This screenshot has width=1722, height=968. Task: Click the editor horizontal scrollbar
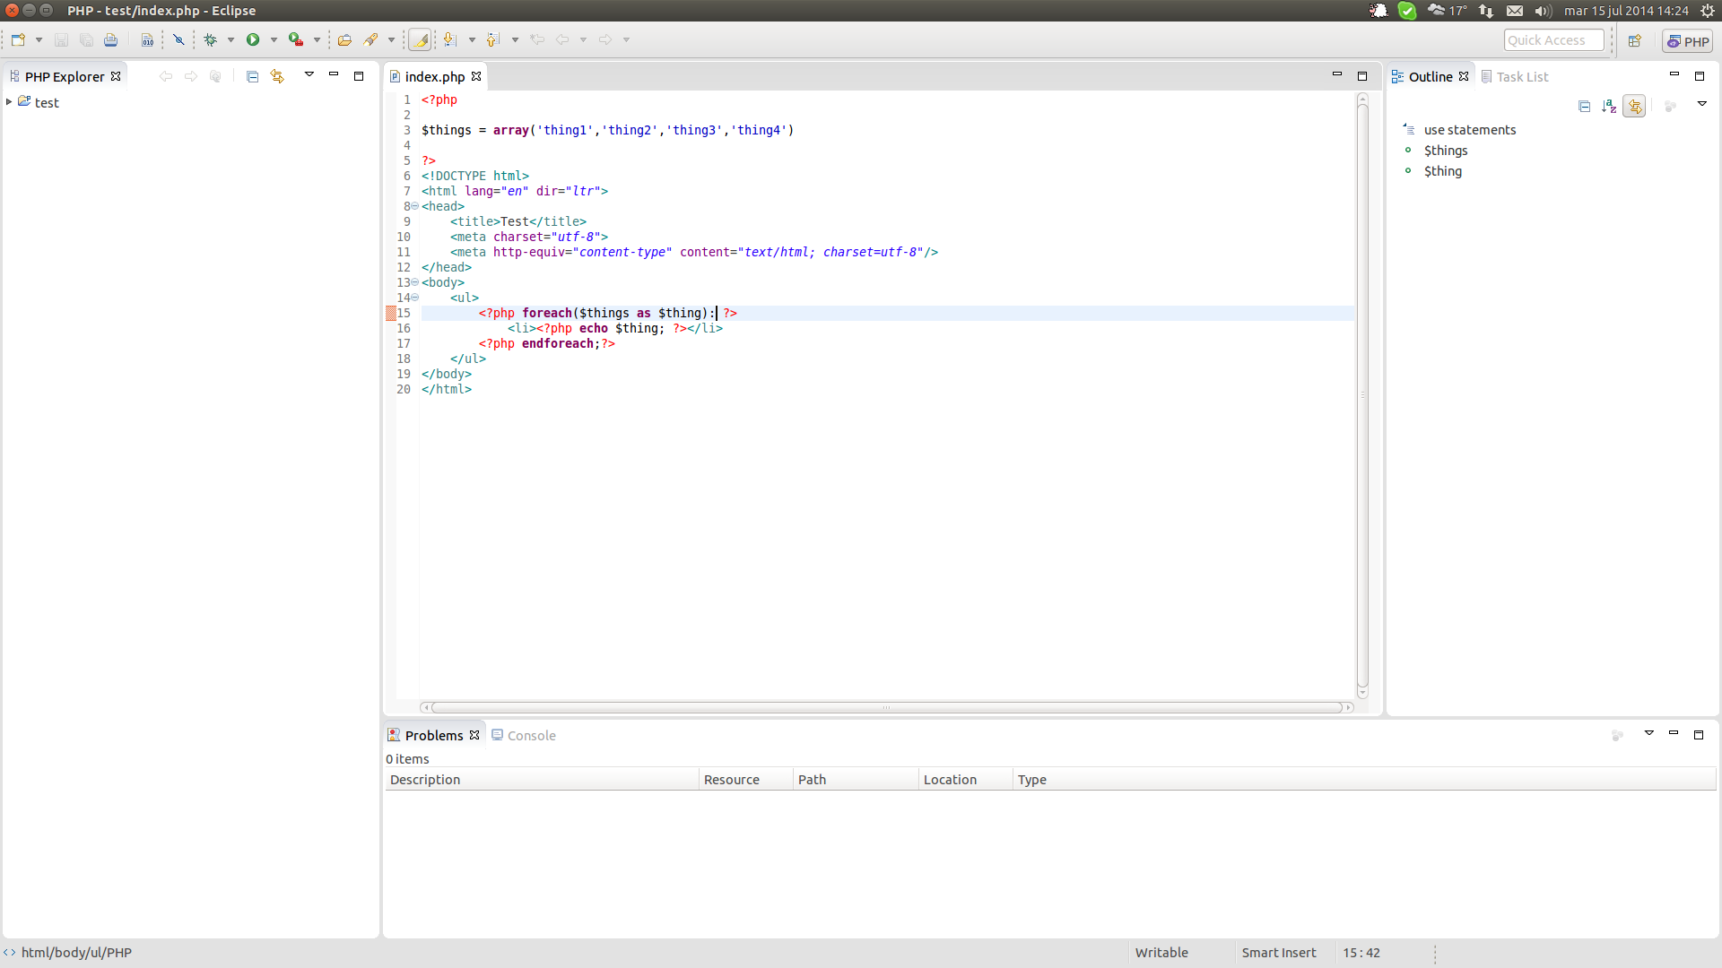pyautogui.click(x=885, y=708)
